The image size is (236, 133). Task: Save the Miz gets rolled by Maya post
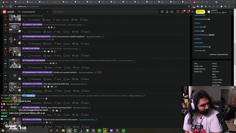(67, 56)
